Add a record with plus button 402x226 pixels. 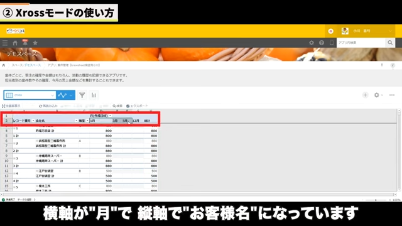point(365,95)
